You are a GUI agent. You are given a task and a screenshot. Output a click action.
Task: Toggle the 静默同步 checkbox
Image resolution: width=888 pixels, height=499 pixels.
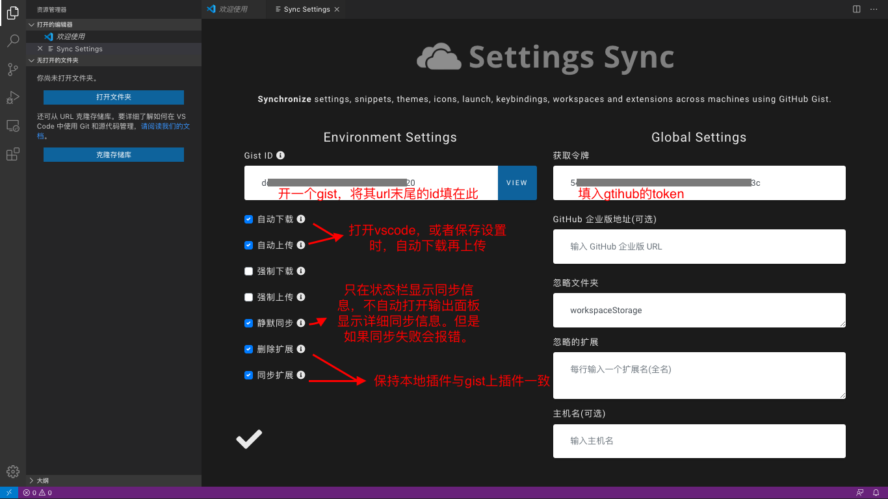pyautogui.click(x=248, y=324)
